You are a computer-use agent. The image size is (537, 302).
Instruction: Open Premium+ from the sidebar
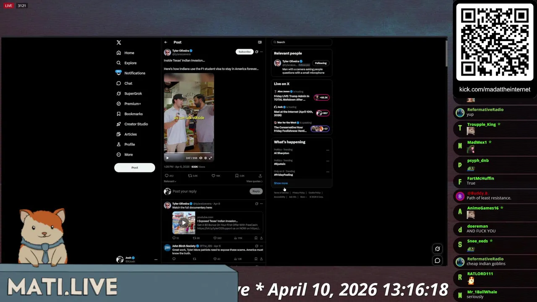coord(128,104)
